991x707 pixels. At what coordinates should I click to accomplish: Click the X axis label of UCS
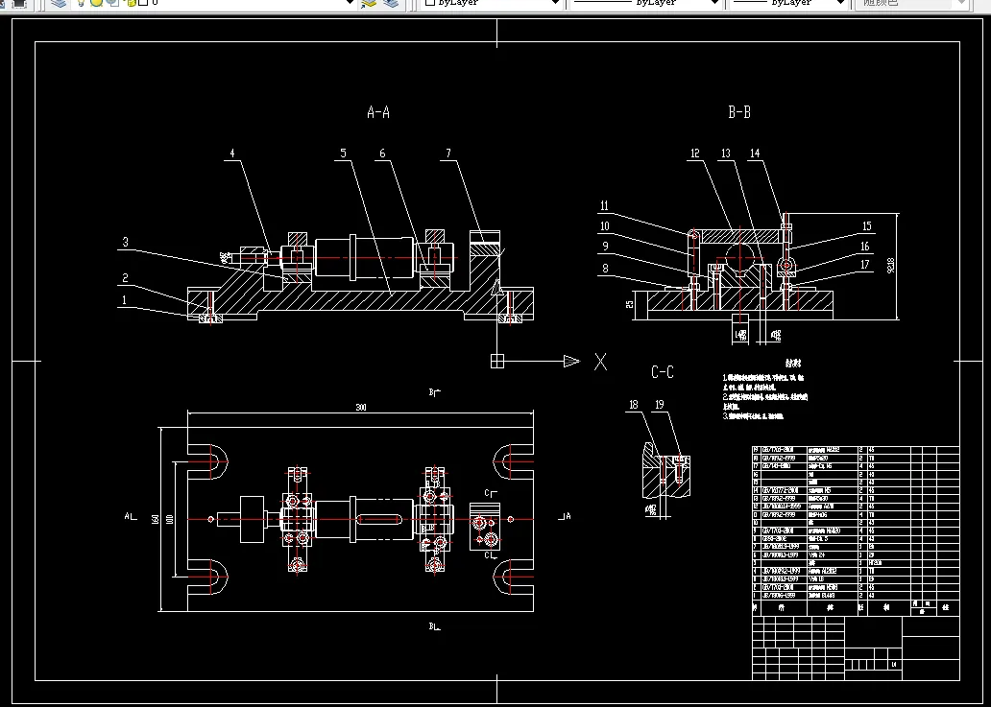pos(600,362)
